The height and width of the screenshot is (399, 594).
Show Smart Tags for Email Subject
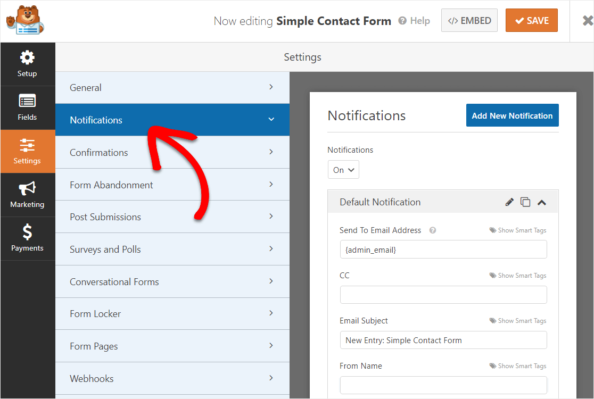[518, 320]
